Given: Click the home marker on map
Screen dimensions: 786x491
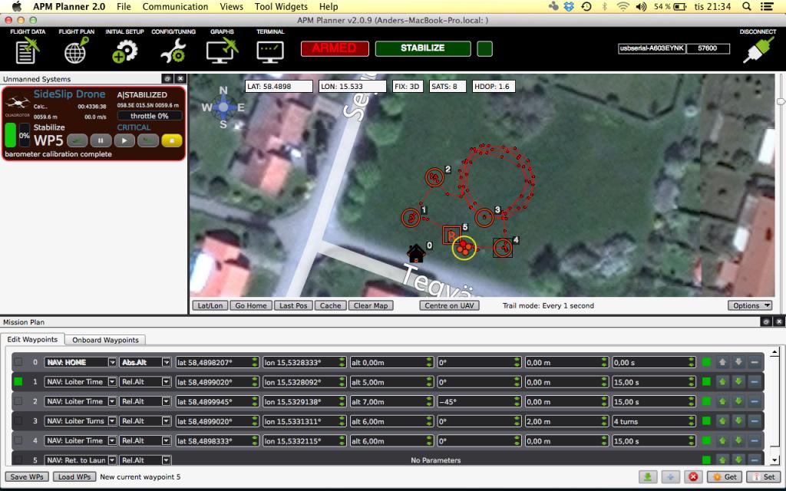Looking at the screenshot, I should pyautogui.click(x=416, y=253).
